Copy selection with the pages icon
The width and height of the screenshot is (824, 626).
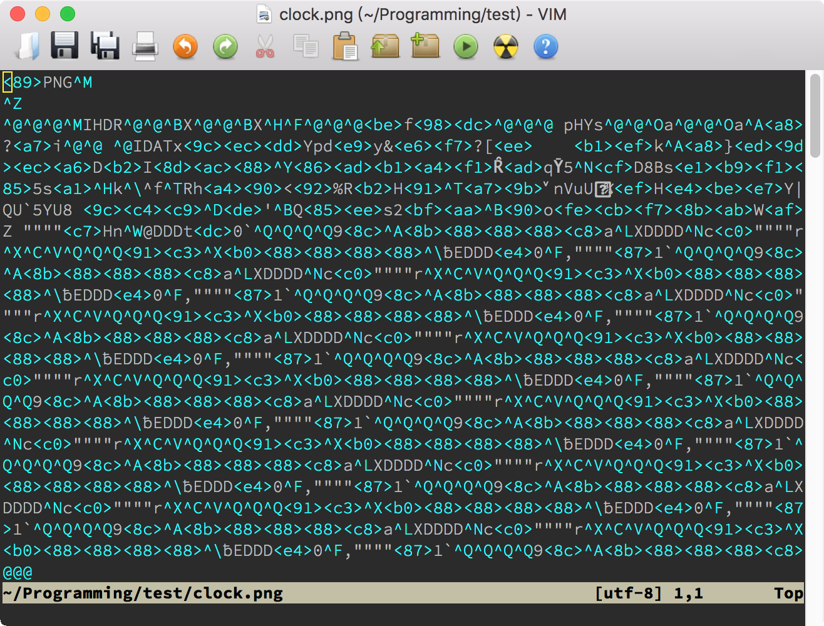point(305,46)
